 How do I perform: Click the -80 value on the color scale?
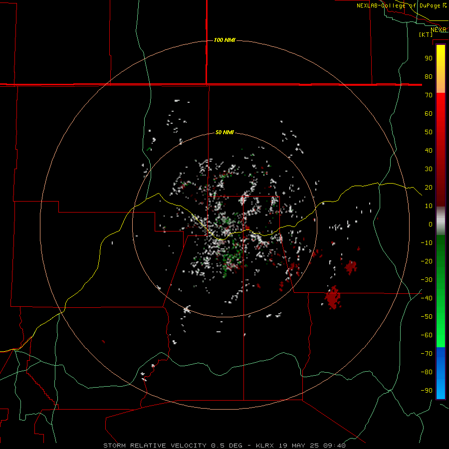pos(427,372)
